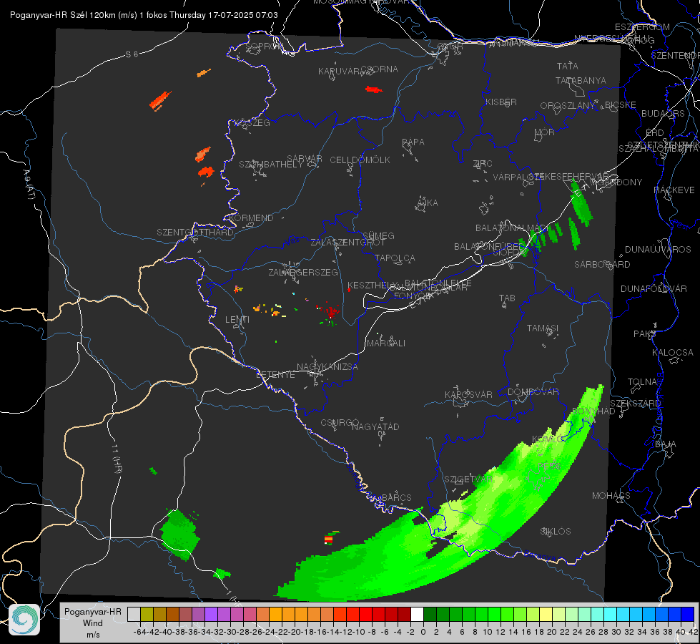This screenshot has height=644, width=700.
Task: Click the KISBER town label
Action: pyautogui.click(x=501, y=102)
